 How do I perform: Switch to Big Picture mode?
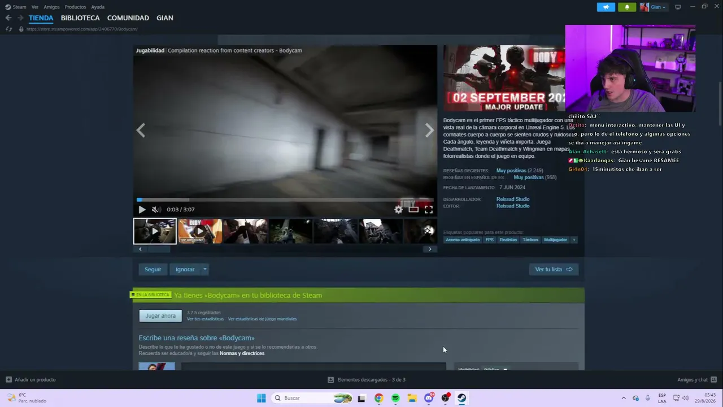(x=678, y=7)
